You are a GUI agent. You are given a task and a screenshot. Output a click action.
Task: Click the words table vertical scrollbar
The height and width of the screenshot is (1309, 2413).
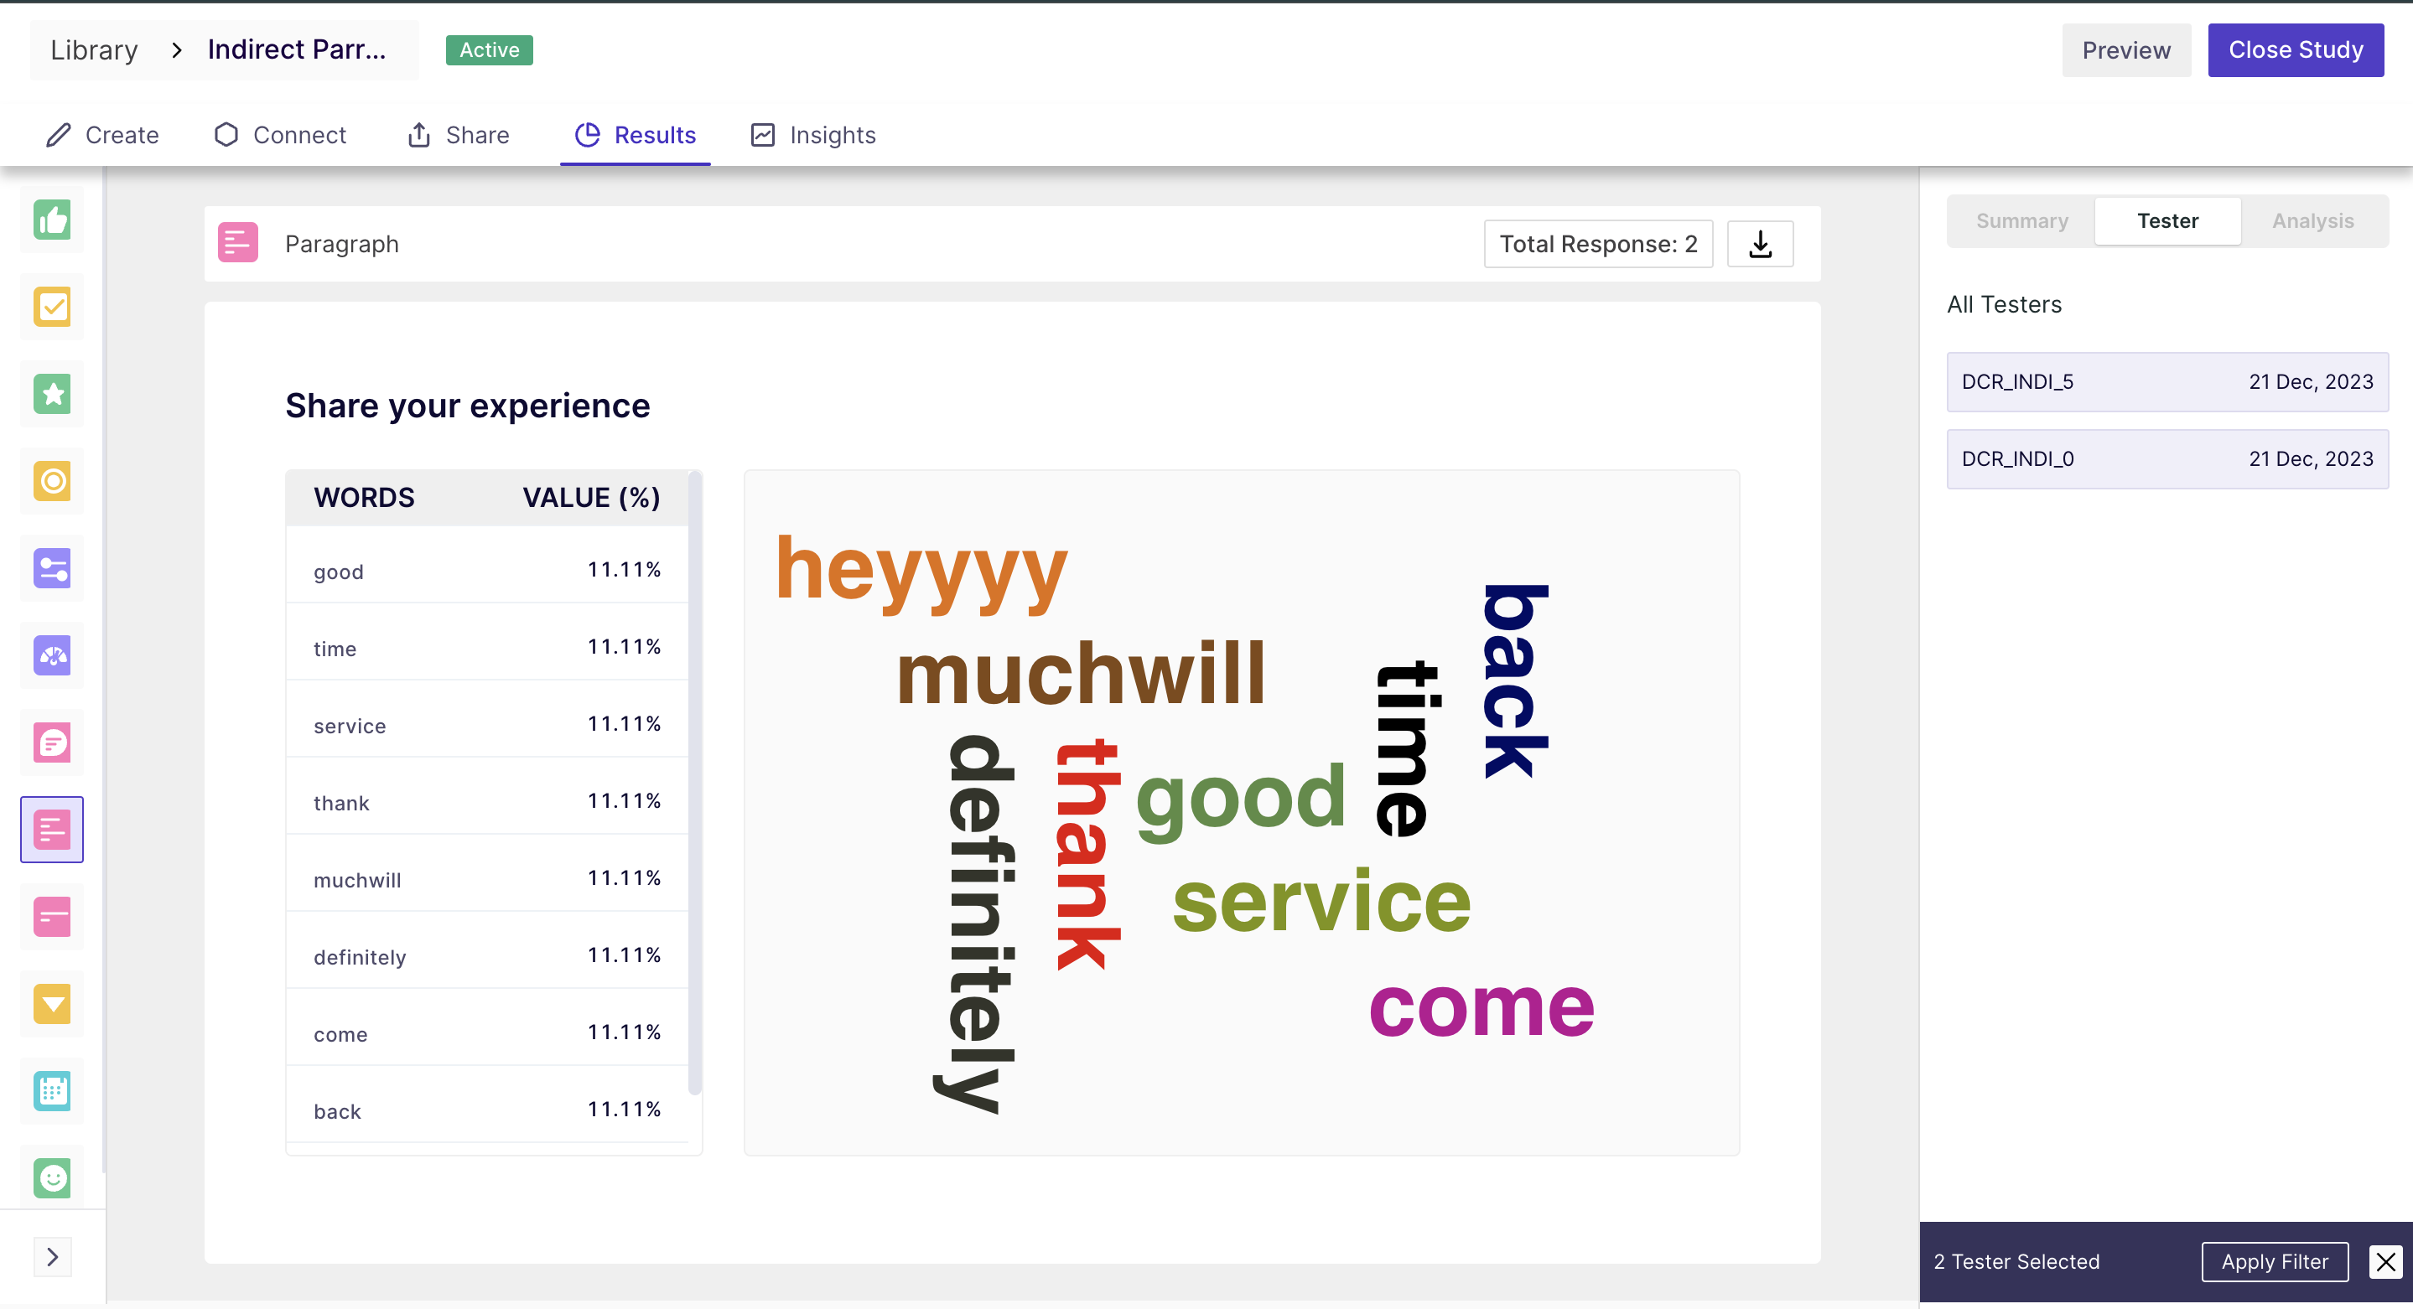pyautogui.click(x=694, y=783)
